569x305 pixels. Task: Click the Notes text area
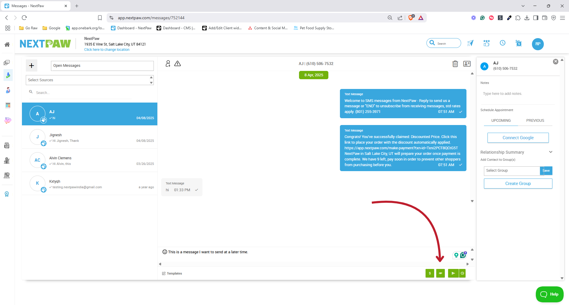pyautogui.click(x=517, y=94)
